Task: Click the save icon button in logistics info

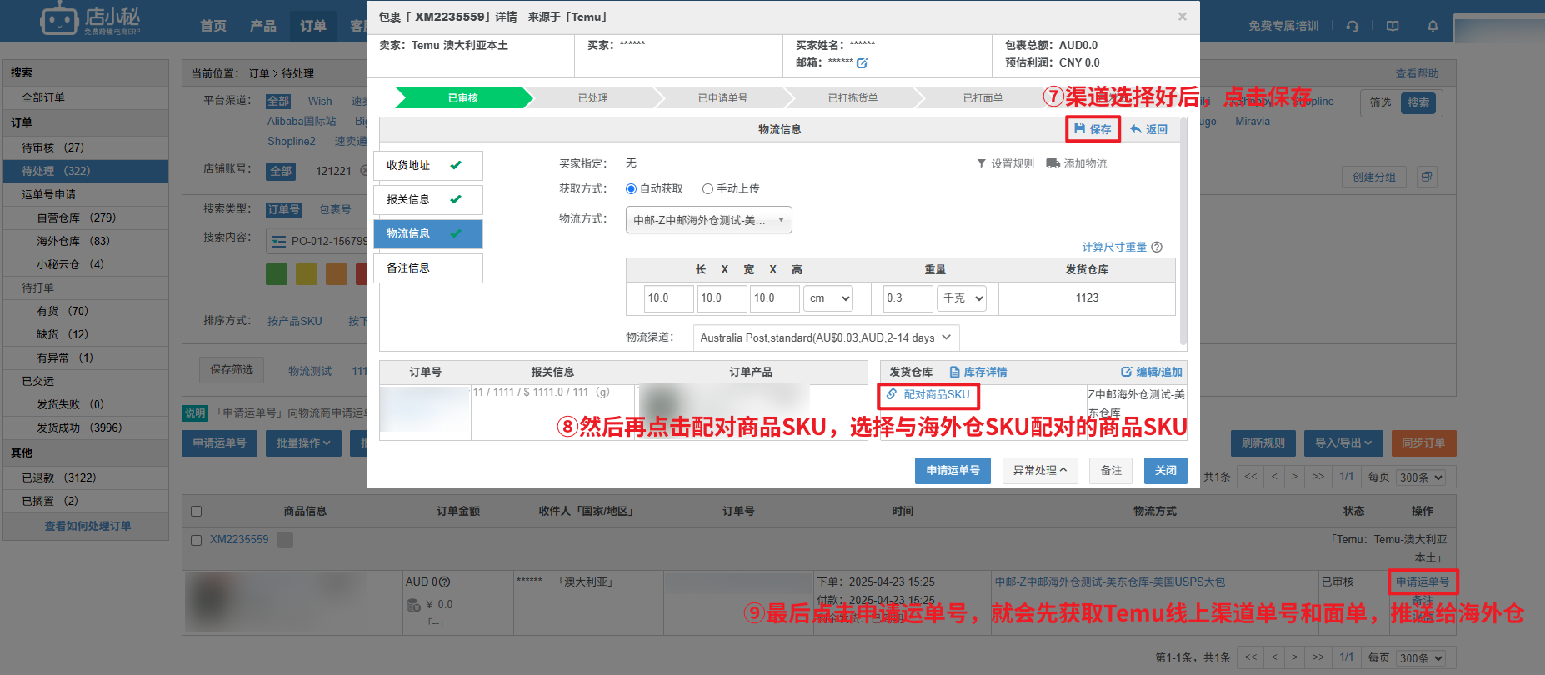Action: coord(1092,129)
